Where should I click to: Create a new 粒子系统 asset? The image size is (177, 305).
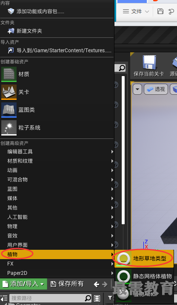click(x=57, y=128)
